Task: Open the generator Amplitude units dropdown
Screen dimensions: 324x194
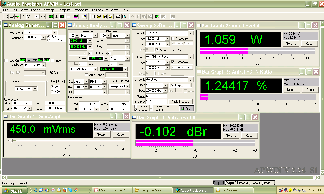Action: pyautogui.click(x=44, y=65)
